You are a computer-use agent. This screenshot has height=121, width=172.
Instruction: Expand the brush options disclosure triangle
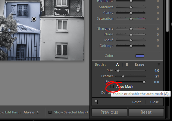pyautogui.click(x=159, y=64)
